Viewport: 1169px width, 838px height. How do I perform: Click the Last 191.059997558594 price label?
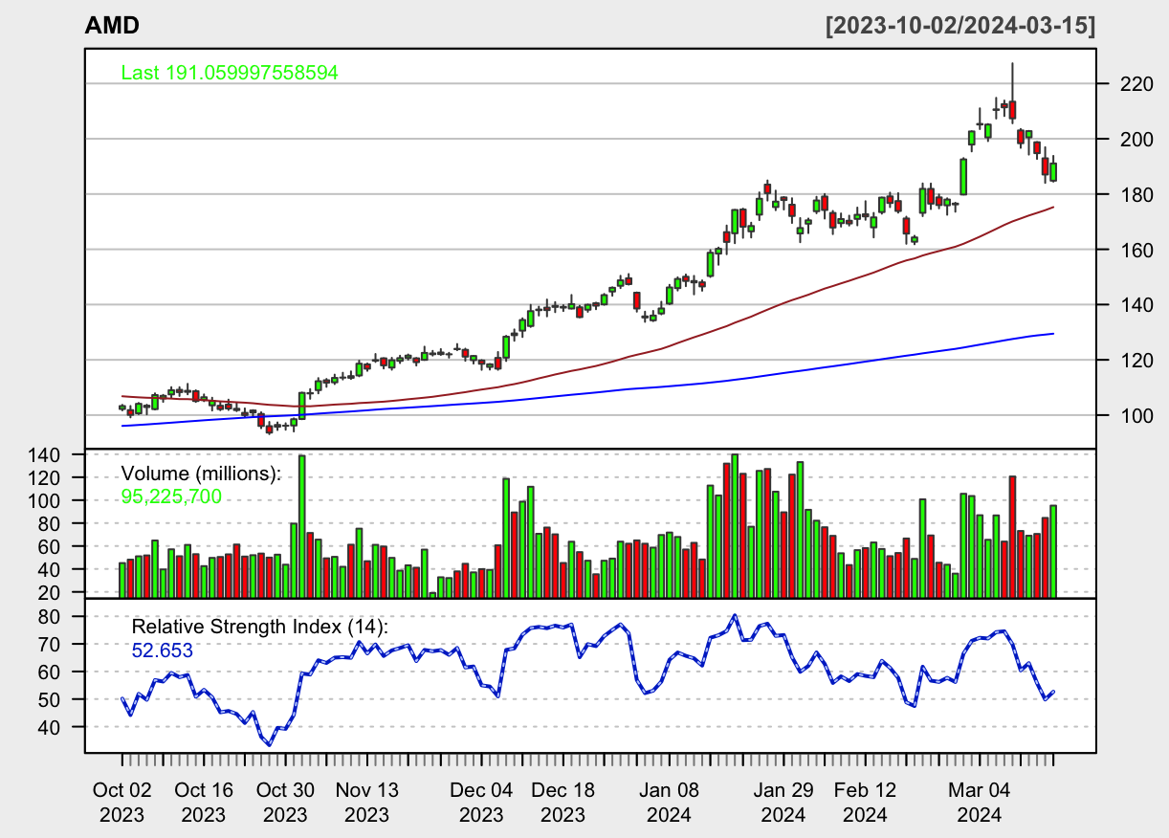pos(230,73)
